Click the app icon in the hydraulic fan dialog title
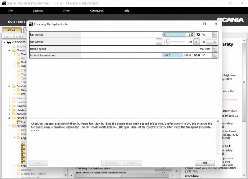This screenshot has height=179, width=248. (x=31, y=24)
